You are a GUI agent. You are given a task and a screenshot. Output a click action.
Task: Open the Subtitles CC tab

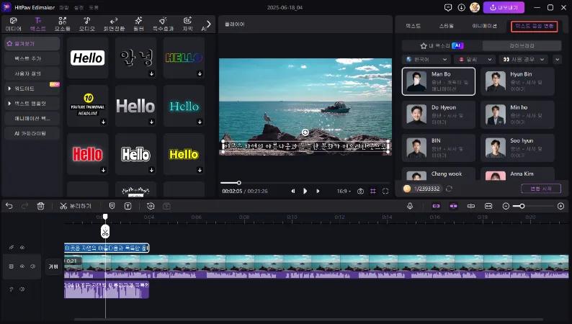tap(187, 24)
